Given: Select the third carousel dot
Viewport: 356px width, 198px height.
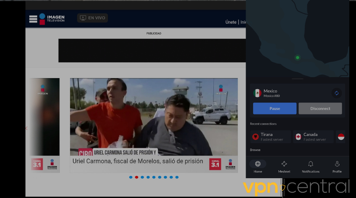Looking at the screenshot, I should [x=142, y=177].
